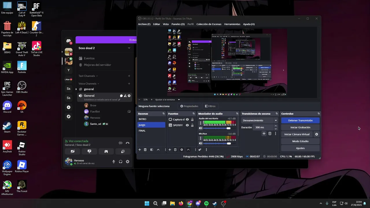Open scene filters icon in Escenas toolbar

point(151,150)
